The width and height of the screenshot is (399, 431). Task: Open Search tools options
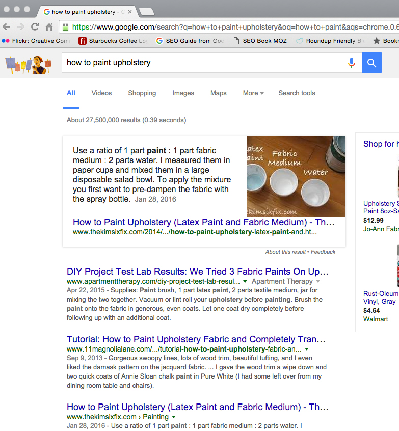[297, 93]
